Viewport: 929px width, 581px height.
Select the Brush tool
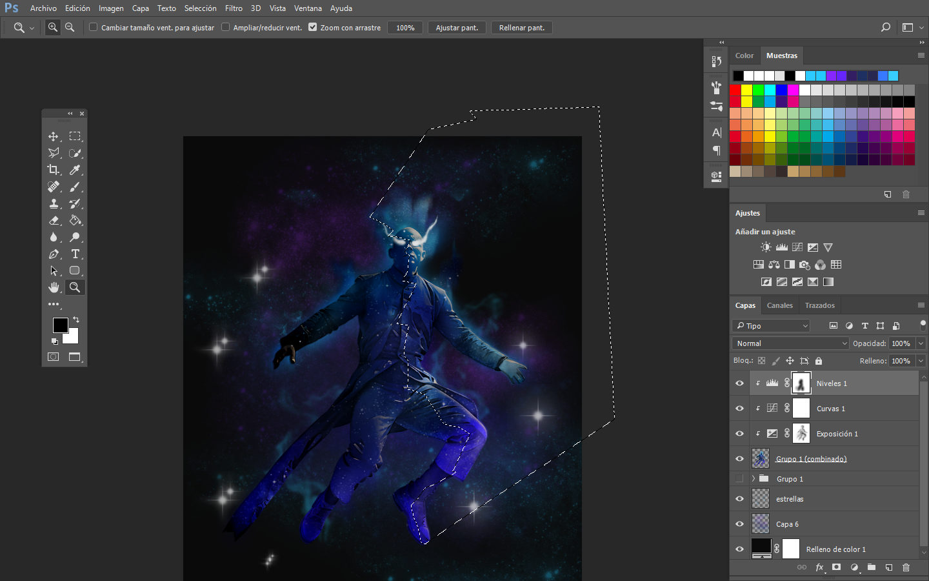[x=75, y=187]
